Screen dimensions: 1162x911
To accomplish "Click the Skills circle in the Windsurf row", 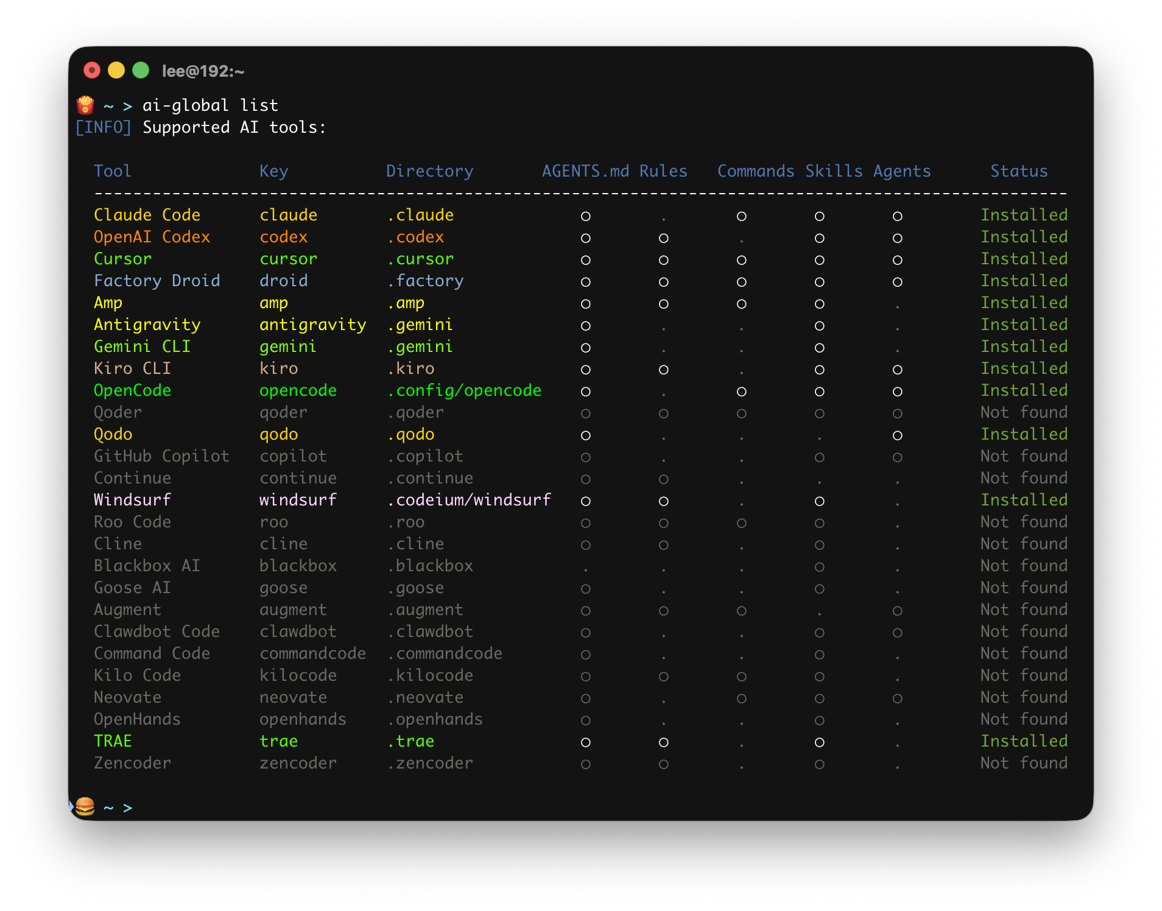I will point(819,501).
